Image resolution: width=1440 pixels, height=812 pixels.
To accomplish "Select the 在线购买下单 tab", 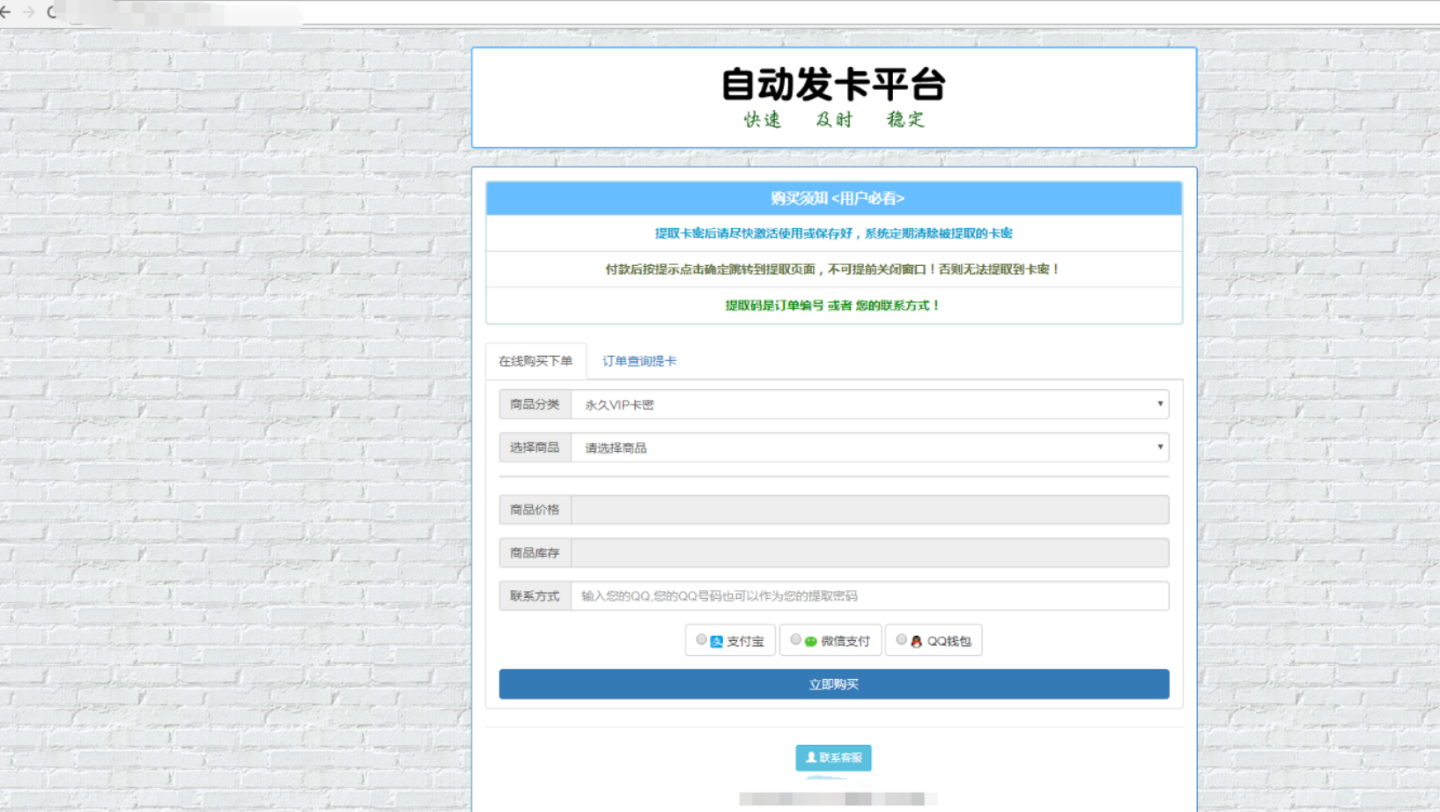I will pos(535,361).
